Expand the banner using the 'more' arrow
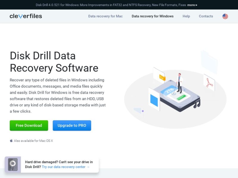 click(x=192, y=5)
